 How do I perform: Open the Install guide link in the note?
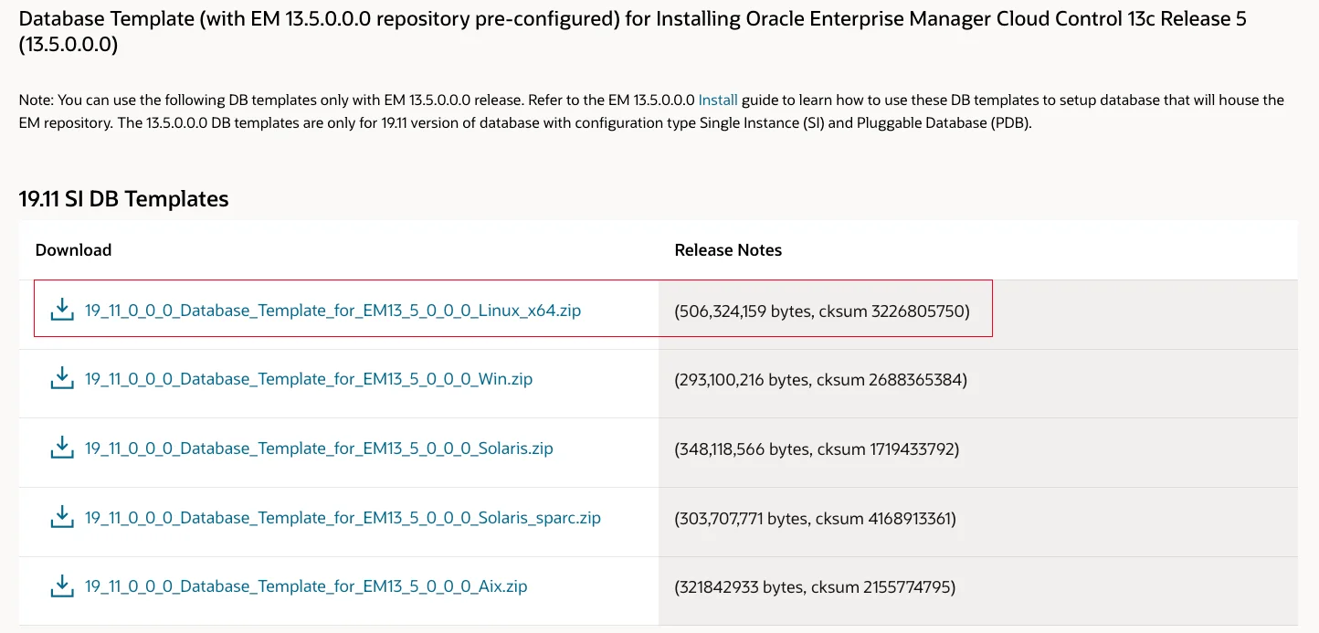tap(717, 100)
